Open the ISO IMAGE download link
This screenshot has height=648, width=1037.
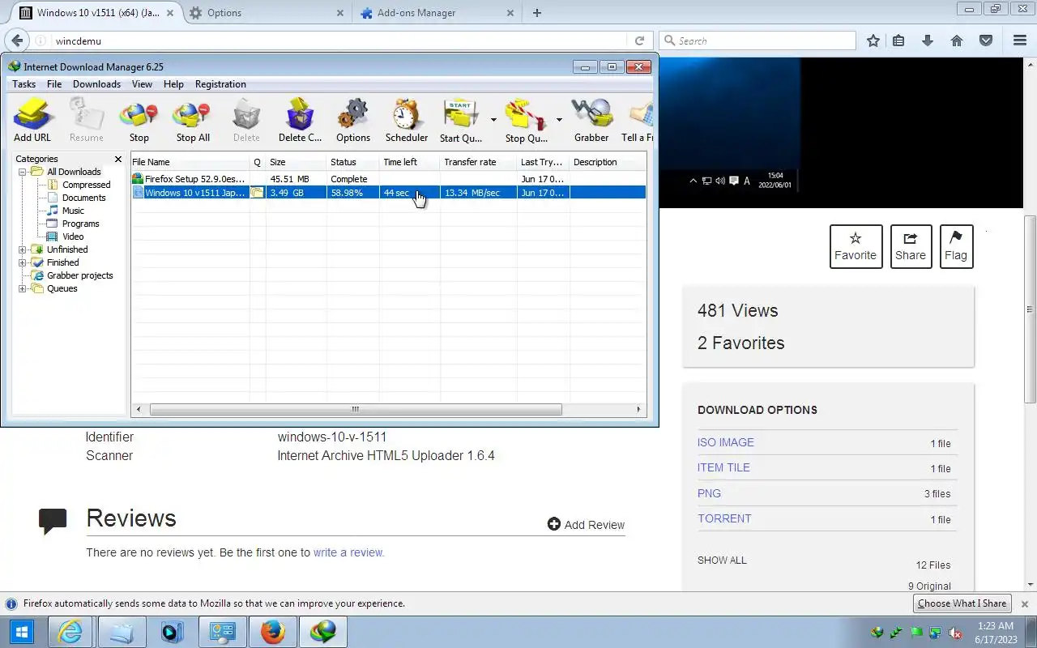726,442
